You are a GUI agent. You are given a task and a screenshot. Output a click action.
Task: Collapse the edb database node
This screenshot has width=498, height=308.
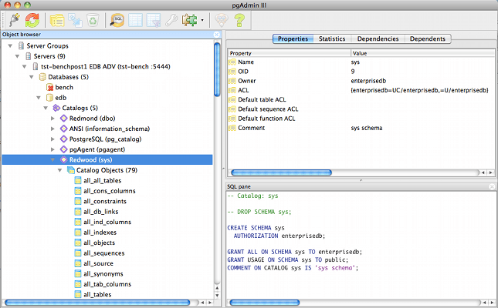39,98
